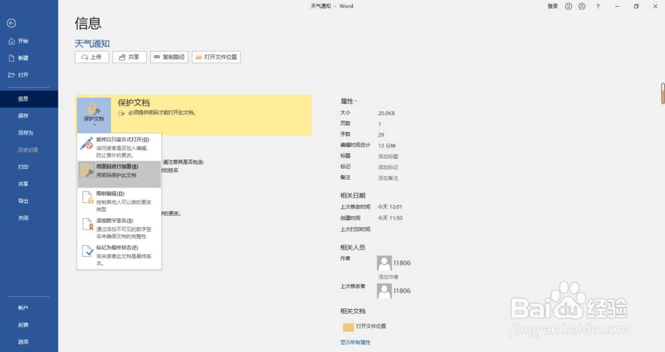This screenshot has width=665, height=352.
Task: Click the 上次修改时间 value 今天 12:01
Action: (390, 207)
